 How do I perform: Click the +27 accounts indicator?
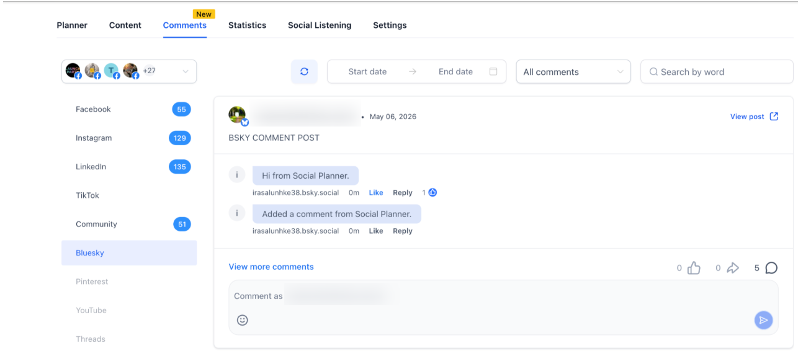click(x=149, y=71)
